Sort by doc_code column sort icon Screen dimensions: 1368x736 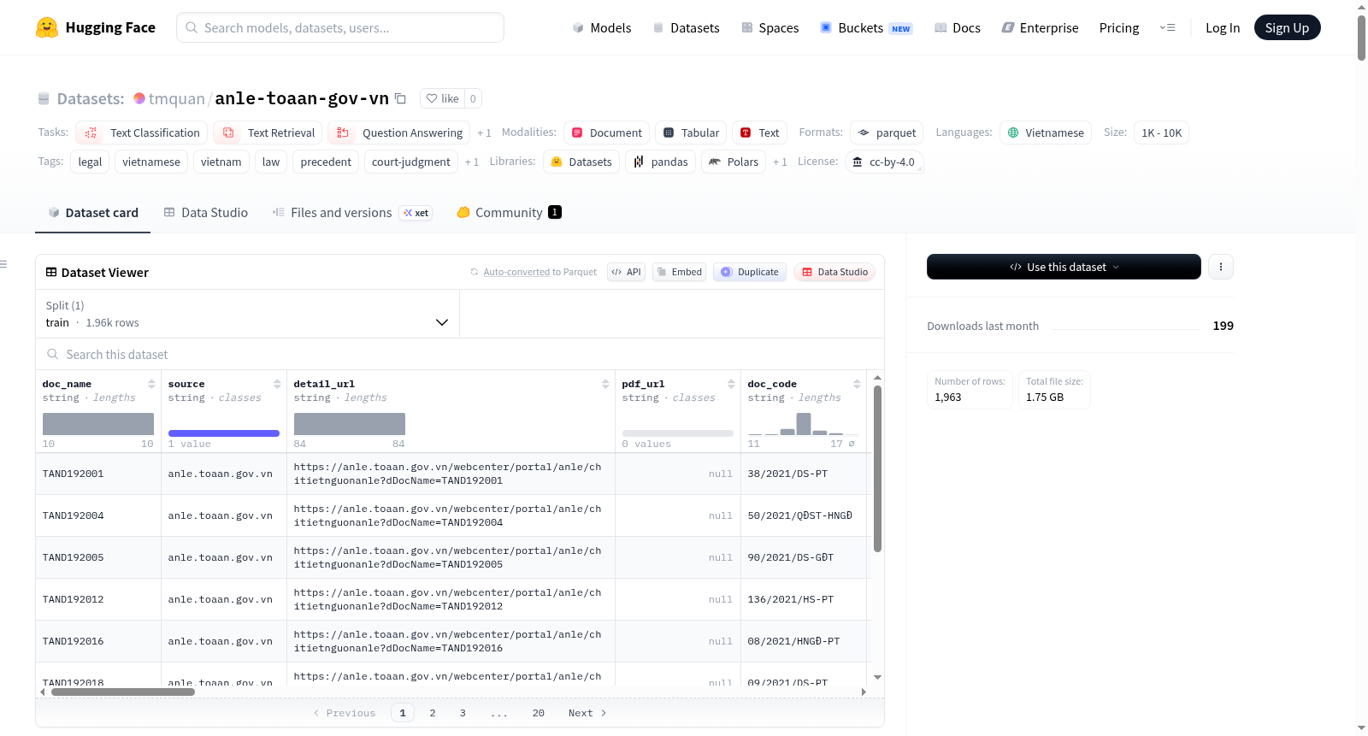tap(857, 384)
